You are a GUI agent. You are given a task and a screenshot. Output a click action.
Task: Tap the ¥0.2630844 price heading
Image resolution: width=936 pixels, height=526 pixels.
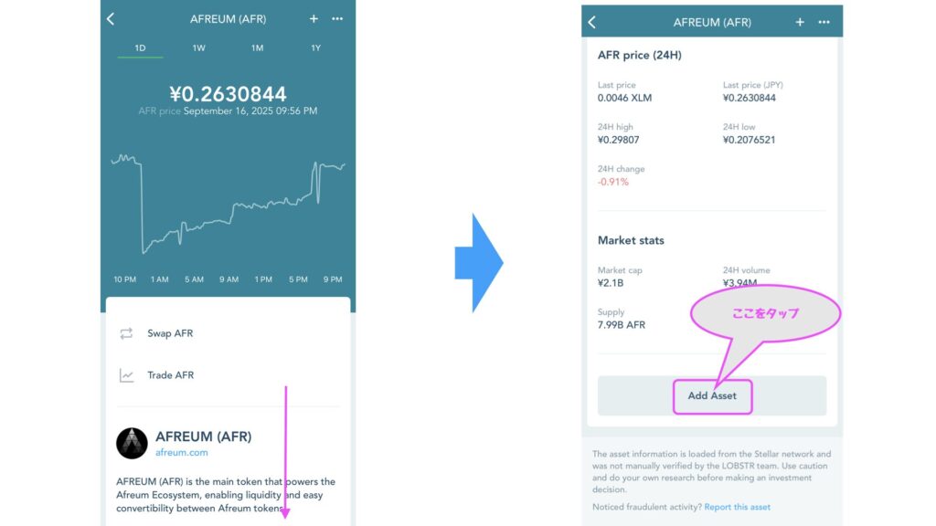point(228,94)
